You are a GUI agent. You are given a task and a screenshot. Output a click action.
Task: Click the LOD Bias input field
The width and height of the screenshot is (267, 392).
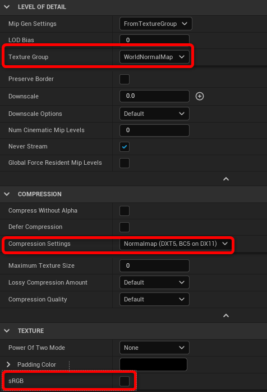tap(154, 40)
